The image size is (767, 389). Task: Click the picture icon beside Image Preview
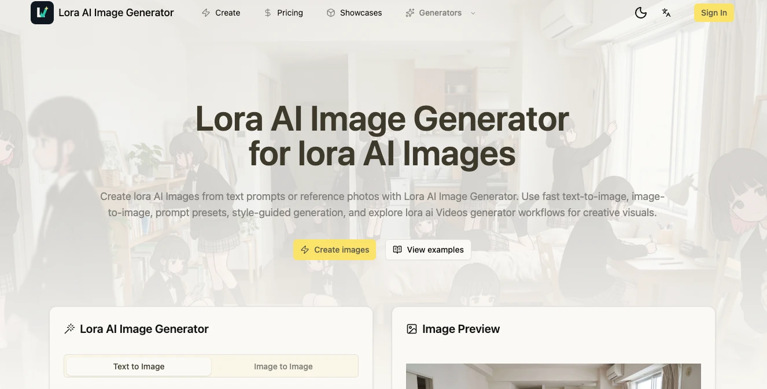412,329
